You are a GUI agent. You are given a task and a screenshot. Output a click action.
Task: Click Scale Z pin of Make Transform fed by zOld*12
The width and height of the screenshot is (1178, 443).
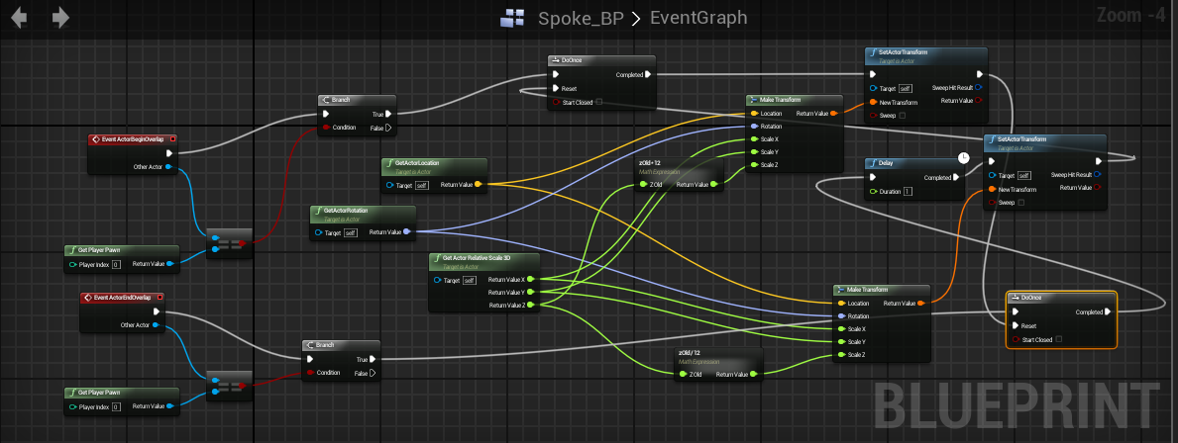[x=754, y=165]
